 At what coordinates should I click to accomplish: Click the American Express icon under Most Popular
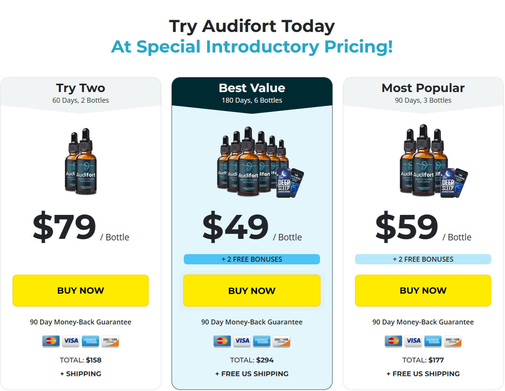[433, 341]
